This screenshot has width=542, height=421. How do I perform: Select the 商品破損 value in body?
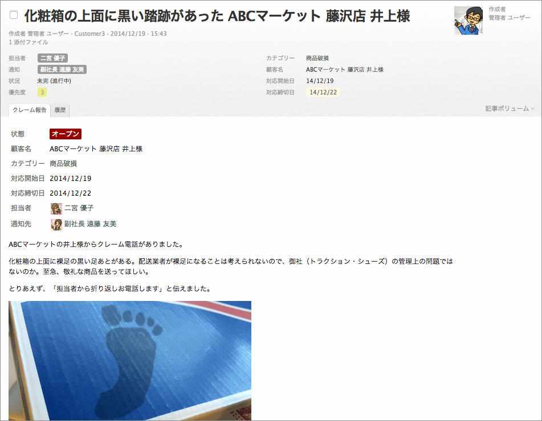[x=63, y=164]
